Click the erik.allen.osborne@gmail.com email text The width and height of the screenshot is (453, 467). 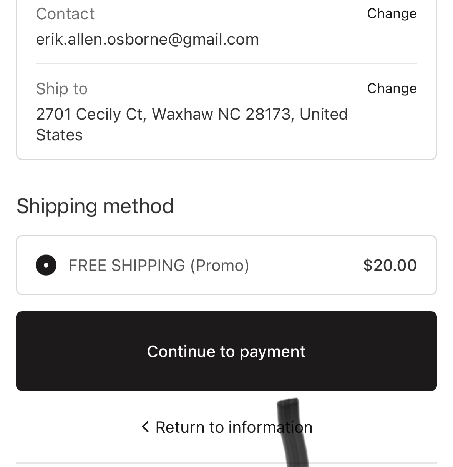point(148,39)
